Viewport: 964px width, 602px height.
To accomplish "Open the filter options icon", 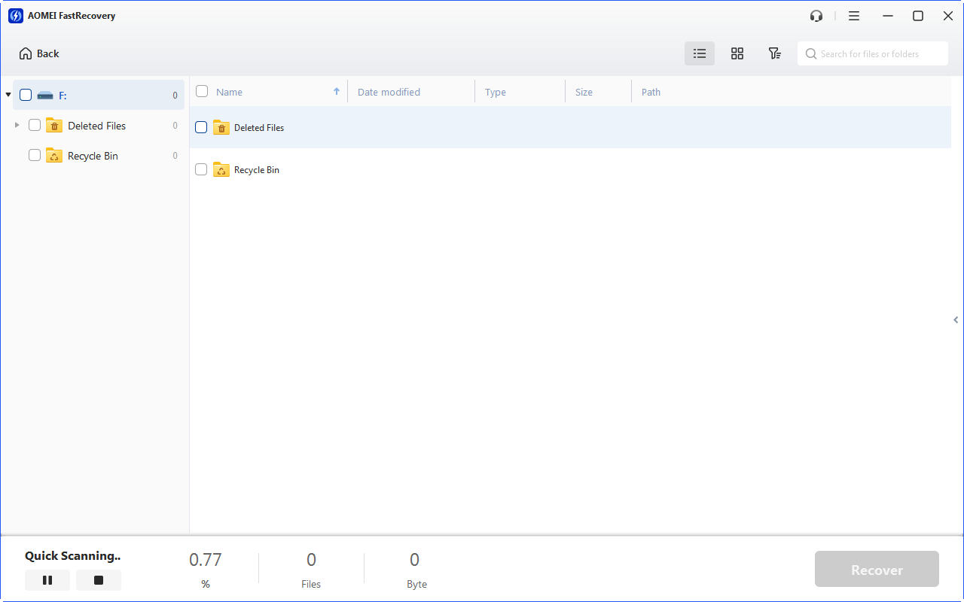I will [774, 53].
